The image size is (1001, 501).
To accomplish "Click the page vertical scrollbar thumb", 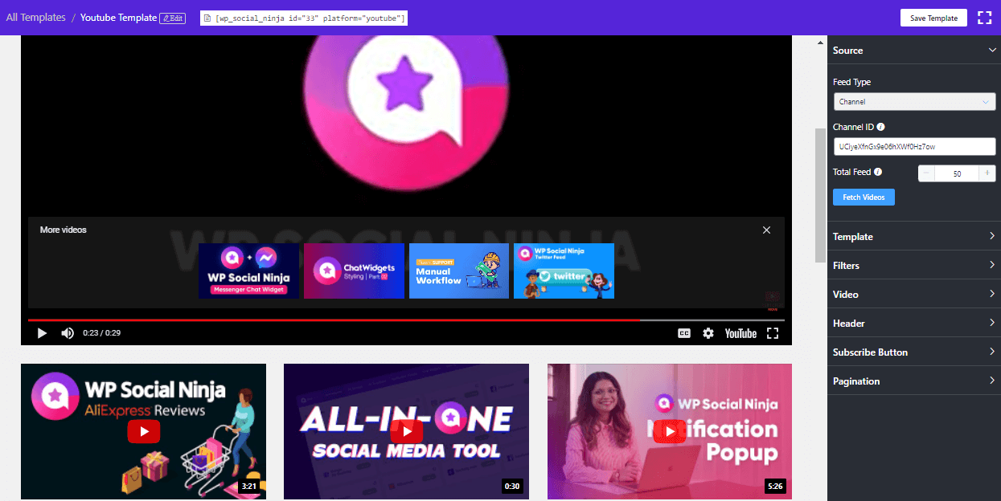I will 820,194.
